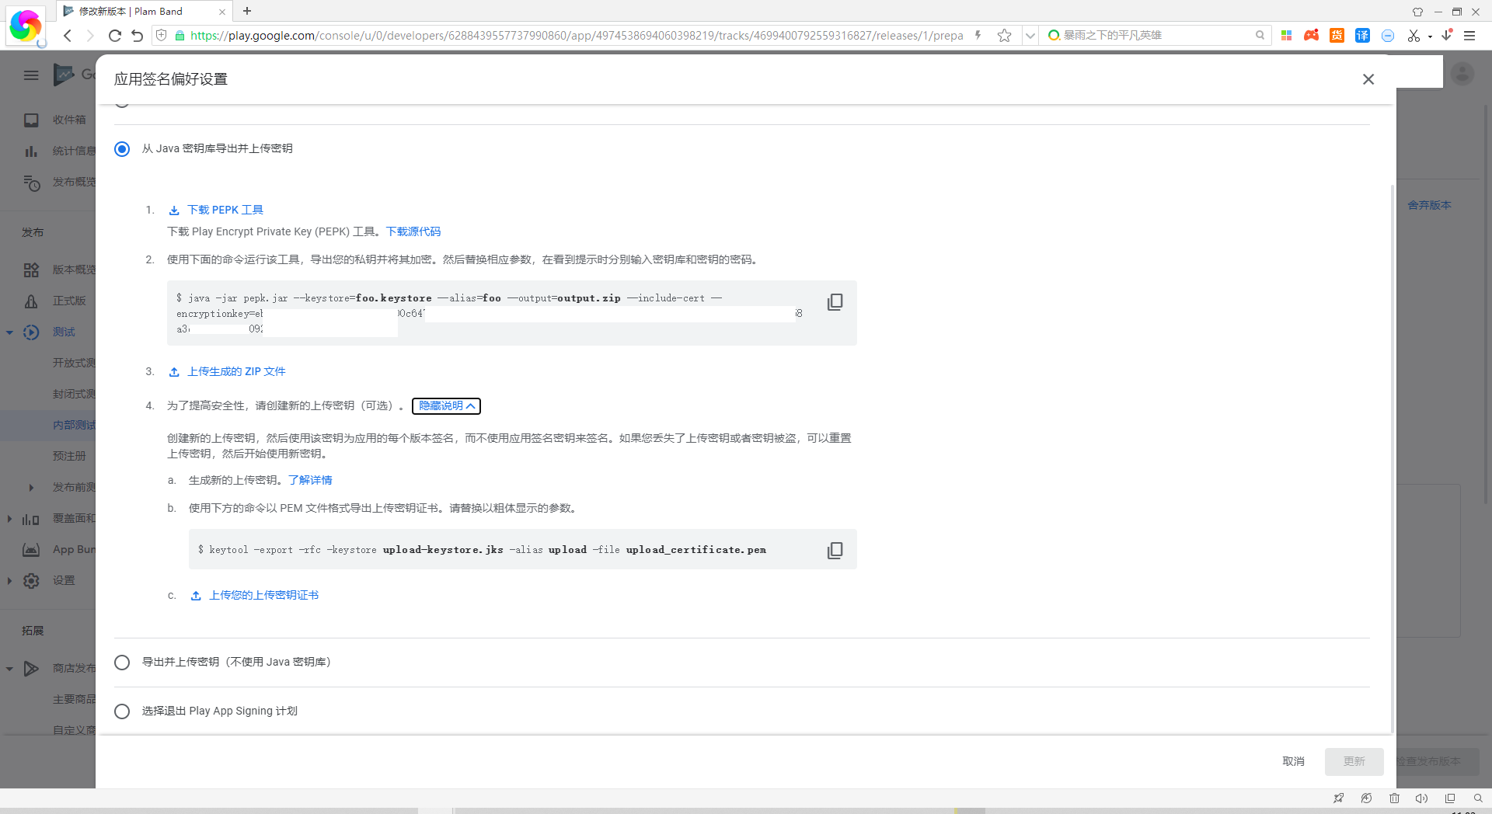Collapse the 测试 sidebar section arrow
This screenshot has width=1492, height=814.
coord(9,332)
